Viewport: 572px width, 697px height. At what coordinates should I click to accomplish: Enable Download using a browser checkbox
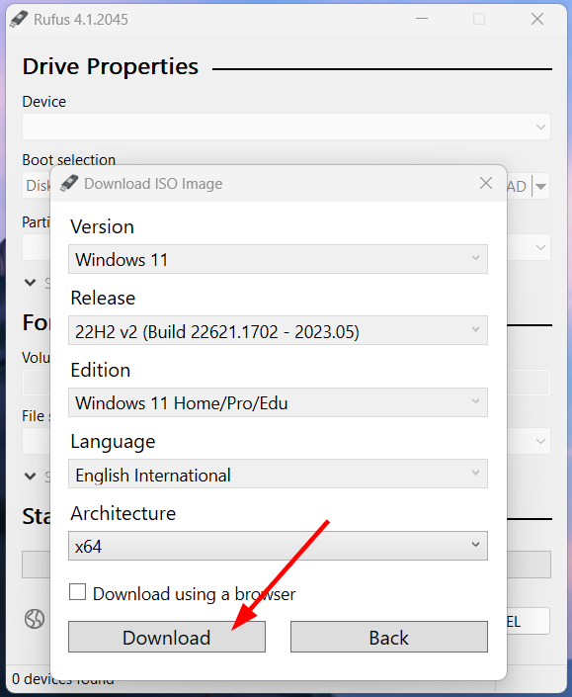coord(77,592)
